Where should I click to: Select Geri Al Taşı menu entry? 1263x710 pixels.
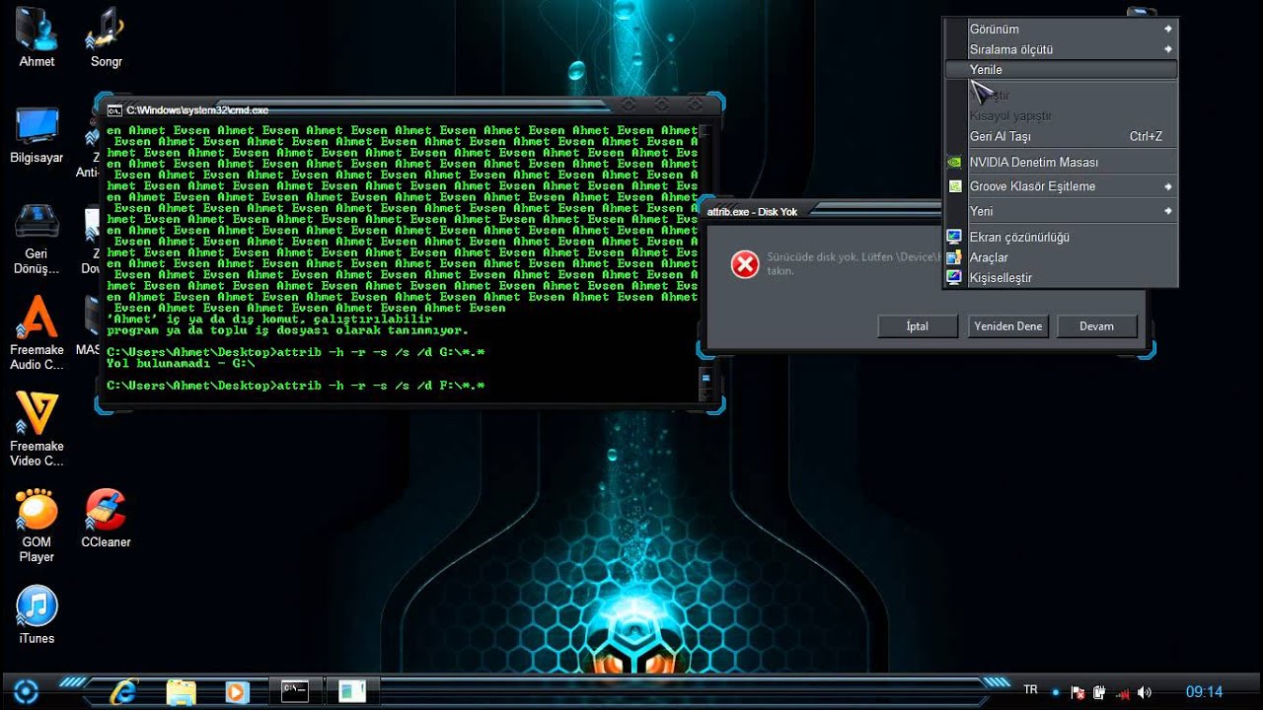(1061, 136)
